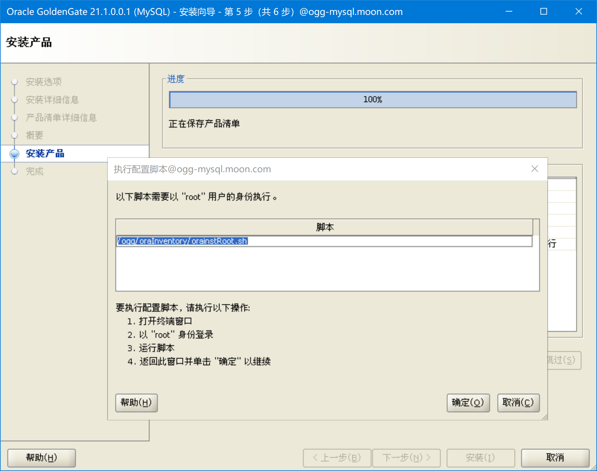Click the active step bullet beside 安装产品
Image resolution: width=597 pixels, height=471 pixels.
pyautogui.click(x=15, y=154)
